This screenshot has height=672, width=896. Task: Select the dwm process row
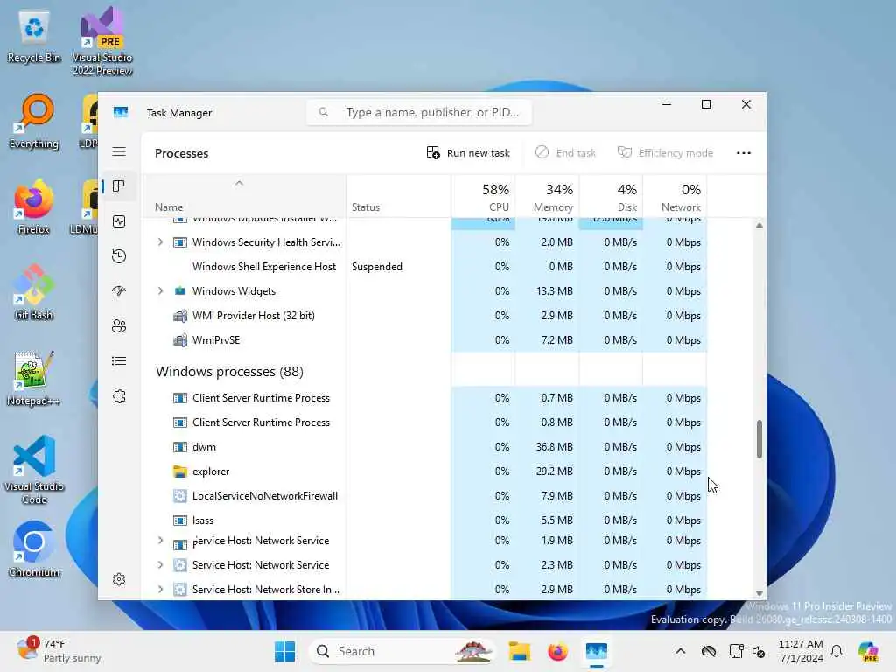pyautogui.click(x=424, y=447)
